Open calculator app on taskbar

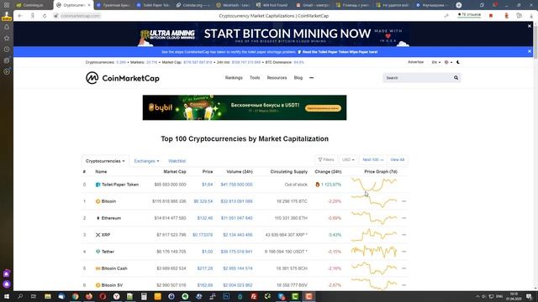coord(144,296)
